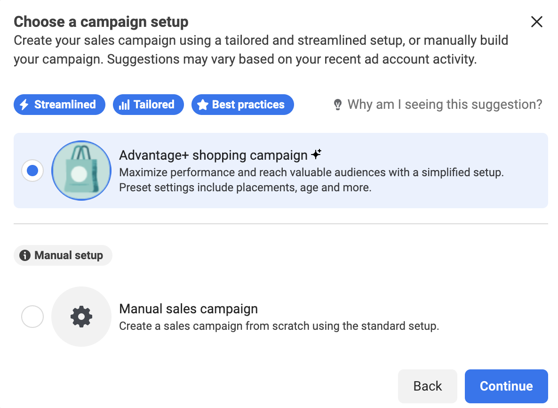
Task: Click the bar chart icon on Tailored badge
Action: 124,104
